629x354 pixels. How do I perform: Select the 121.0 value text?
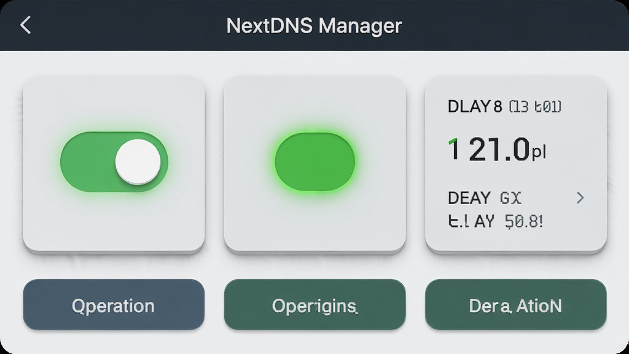tap(496, 149)
